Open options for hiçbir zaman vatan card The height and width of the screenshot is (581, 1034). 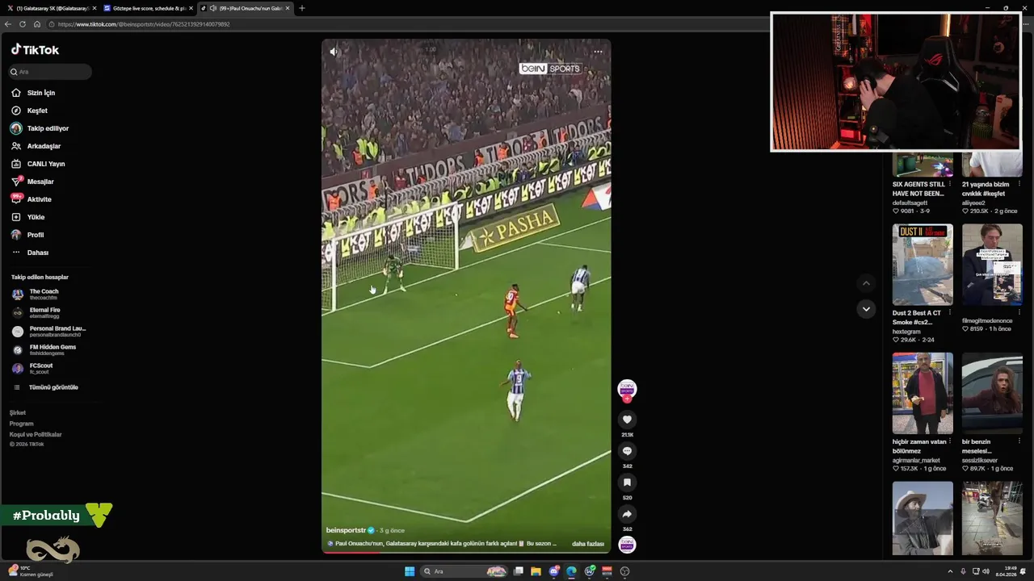(x=949, y=442)
